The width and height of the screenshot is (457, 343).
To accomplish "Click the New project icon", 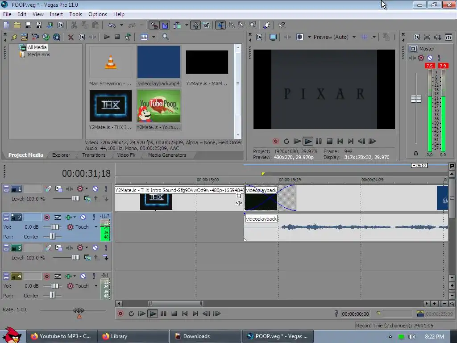I will click(6, 25).
